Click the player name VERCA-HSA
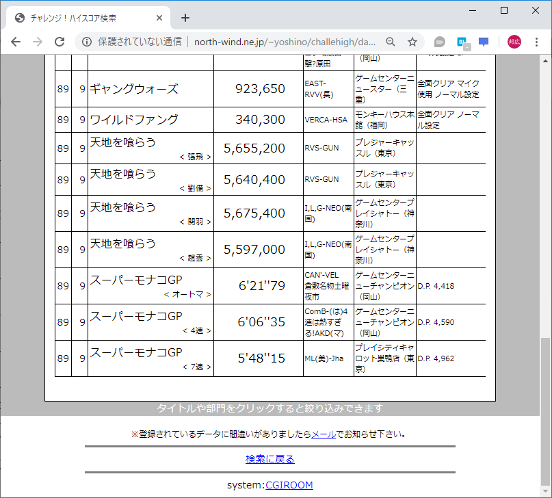 [326, 120]
